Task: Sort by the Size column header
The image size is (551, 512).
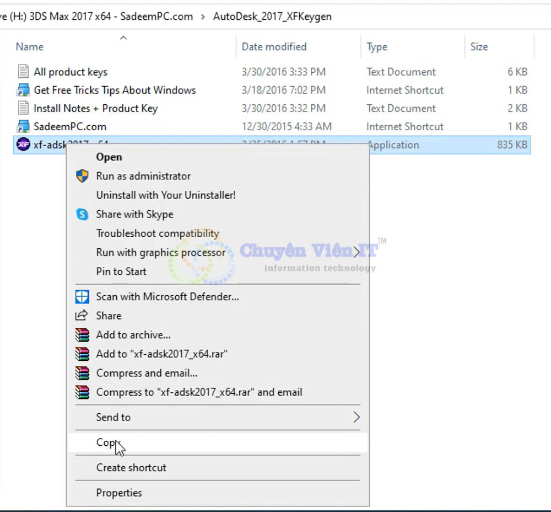Action: click(479, 47)
